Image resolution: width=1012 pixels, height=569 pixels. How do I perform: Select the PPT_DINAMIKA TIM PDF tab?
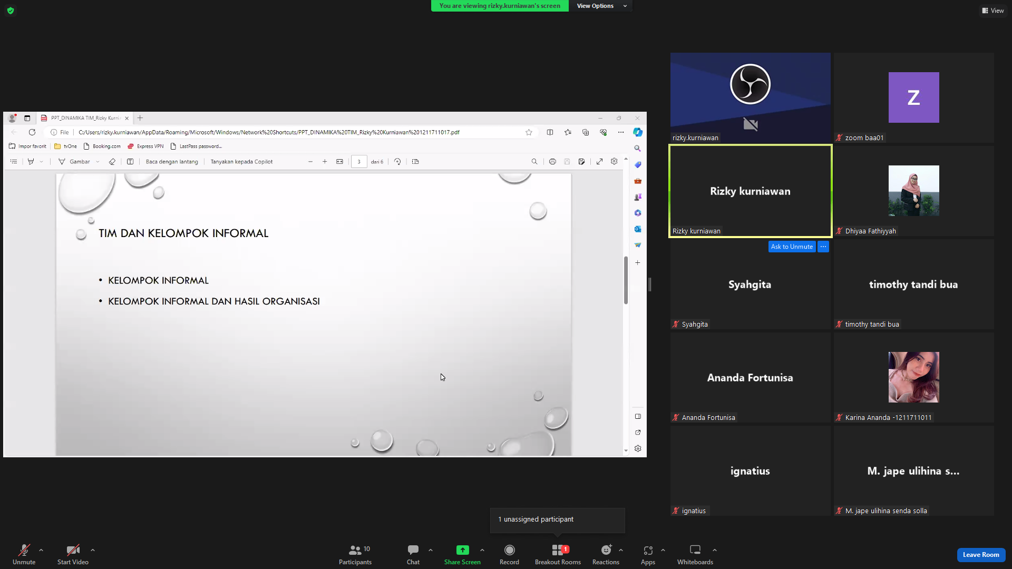pos(85,118)
